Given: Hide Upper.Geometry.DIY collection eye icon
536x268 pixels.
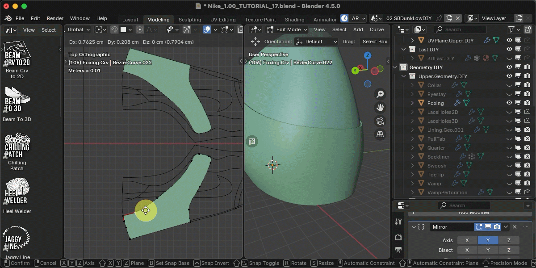Looking at the screenshot, I should 509,76.
